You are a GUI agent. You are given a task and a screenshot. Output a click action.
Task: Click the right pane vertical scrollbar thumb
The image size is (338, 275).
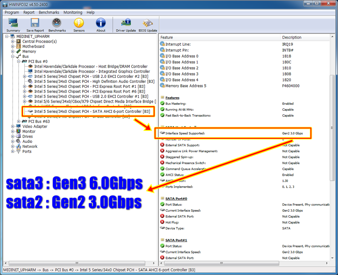332,128
